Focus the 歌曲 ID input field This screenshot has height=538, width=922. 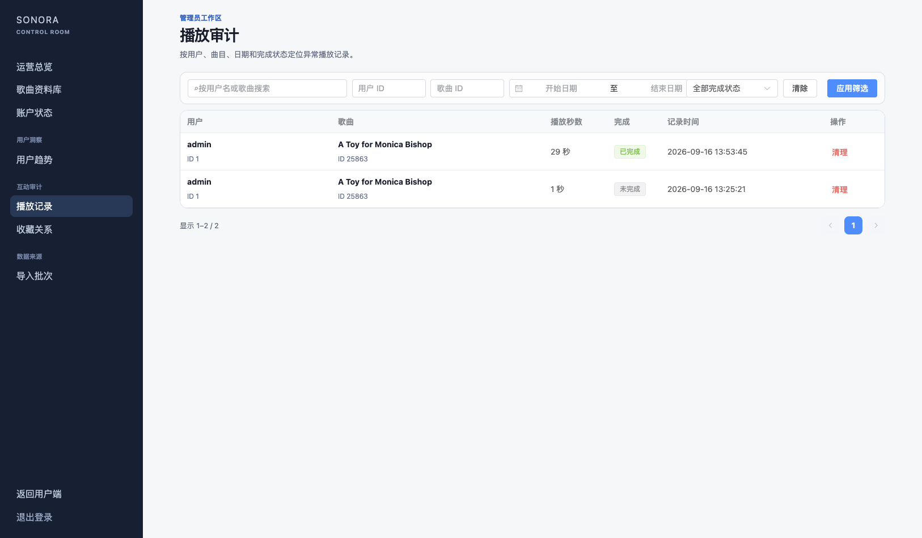click(x=467, y=88)
